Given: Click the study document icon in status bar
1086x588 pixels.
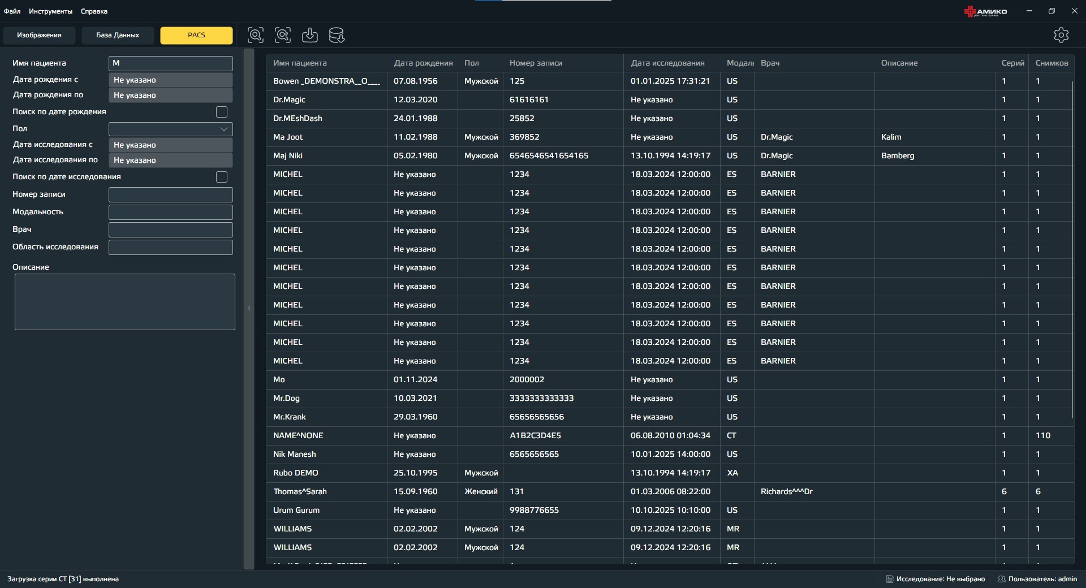Looking at the screenshot, I should [x=889, y=579].
